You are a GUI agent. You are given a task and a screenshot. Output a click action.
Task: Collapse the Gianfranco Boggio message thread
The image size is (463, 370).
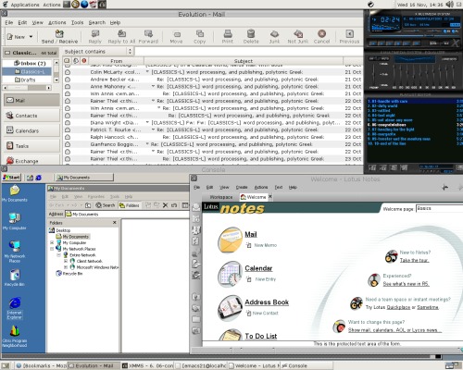coord(147,144)
